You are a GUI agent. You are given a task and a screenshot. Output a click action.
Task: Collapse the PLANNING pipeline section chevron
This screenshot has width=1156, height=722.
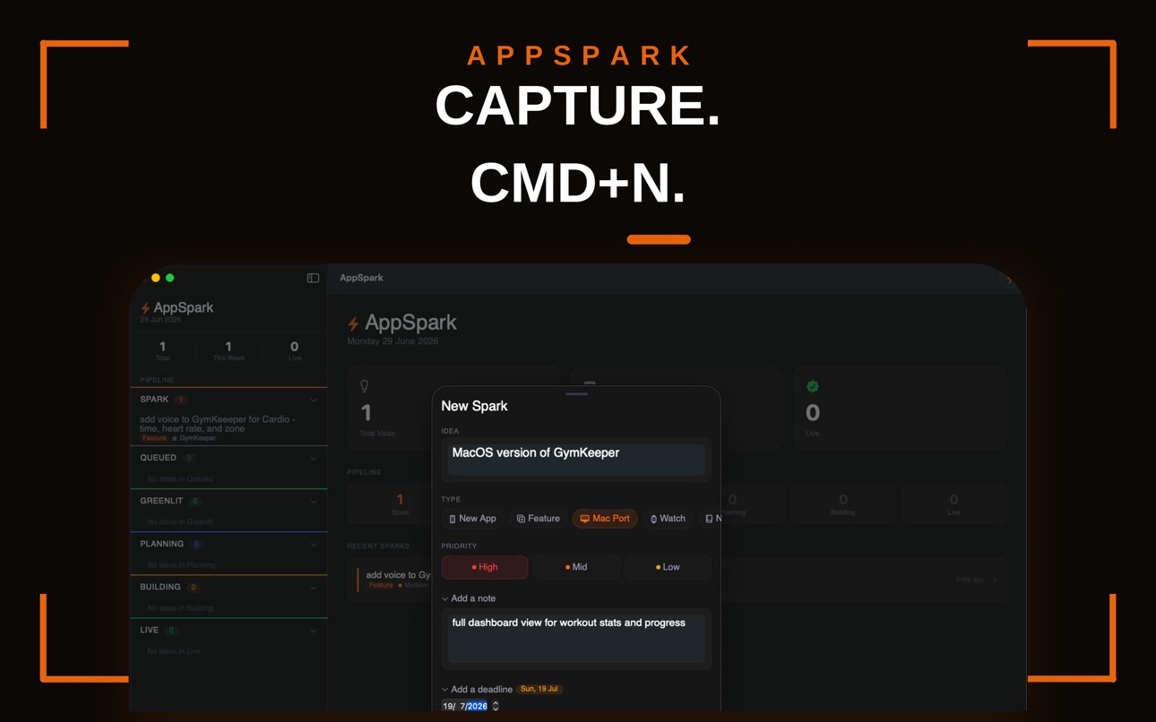(x=314, y=545)
